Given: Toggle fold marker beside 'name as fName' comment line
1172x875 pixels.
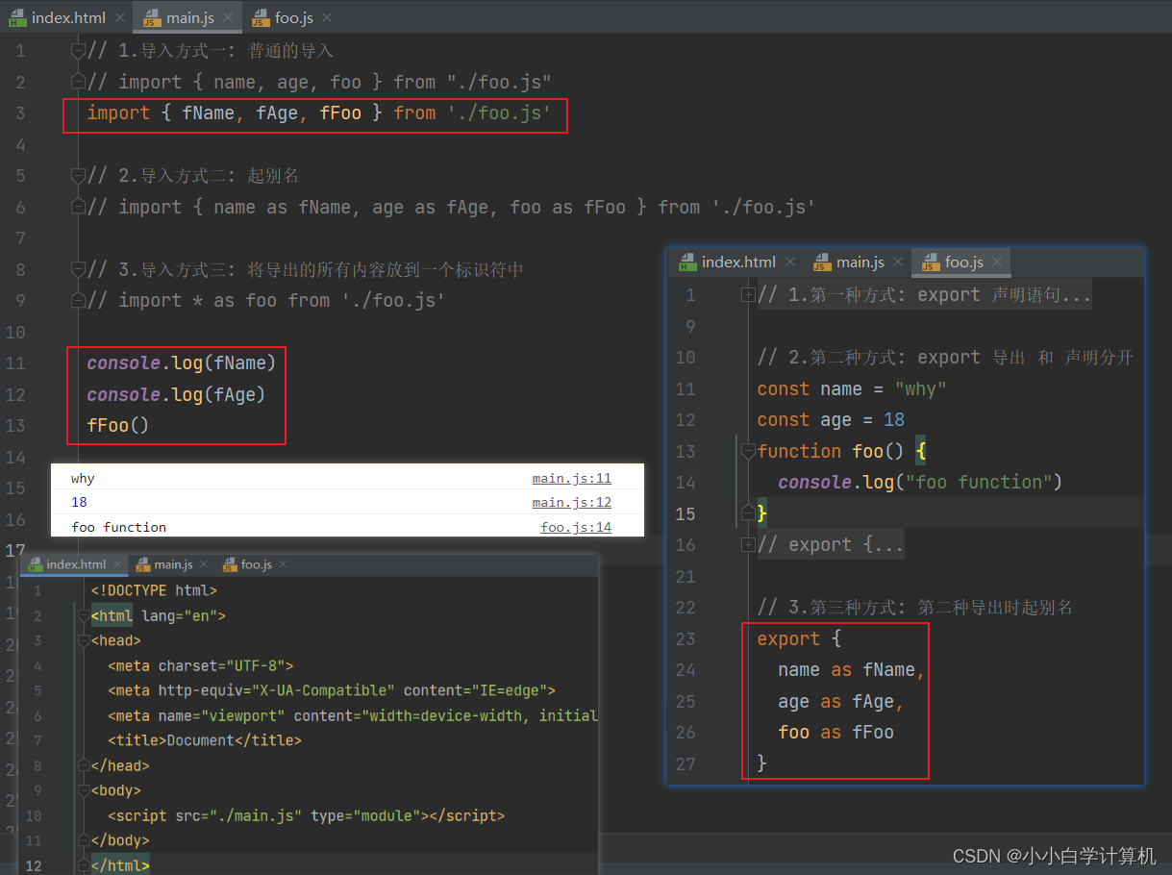Looking at the screenshot, I should click(78, 208).
